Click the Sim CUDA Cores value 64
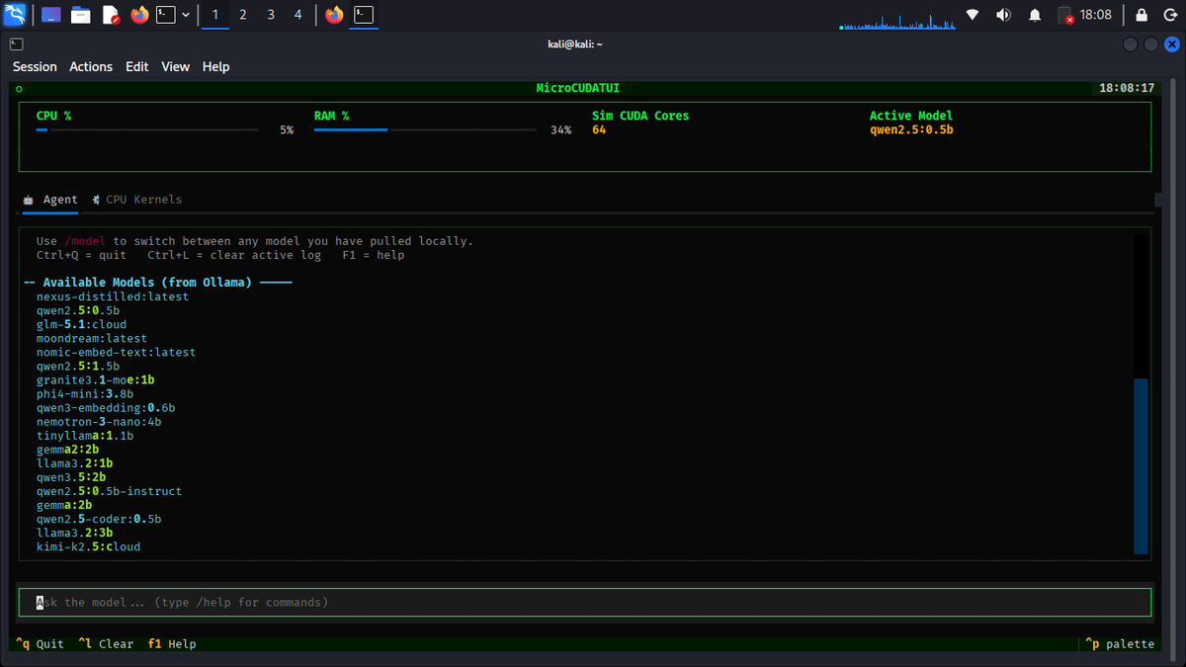 click(x=599, y=129)
